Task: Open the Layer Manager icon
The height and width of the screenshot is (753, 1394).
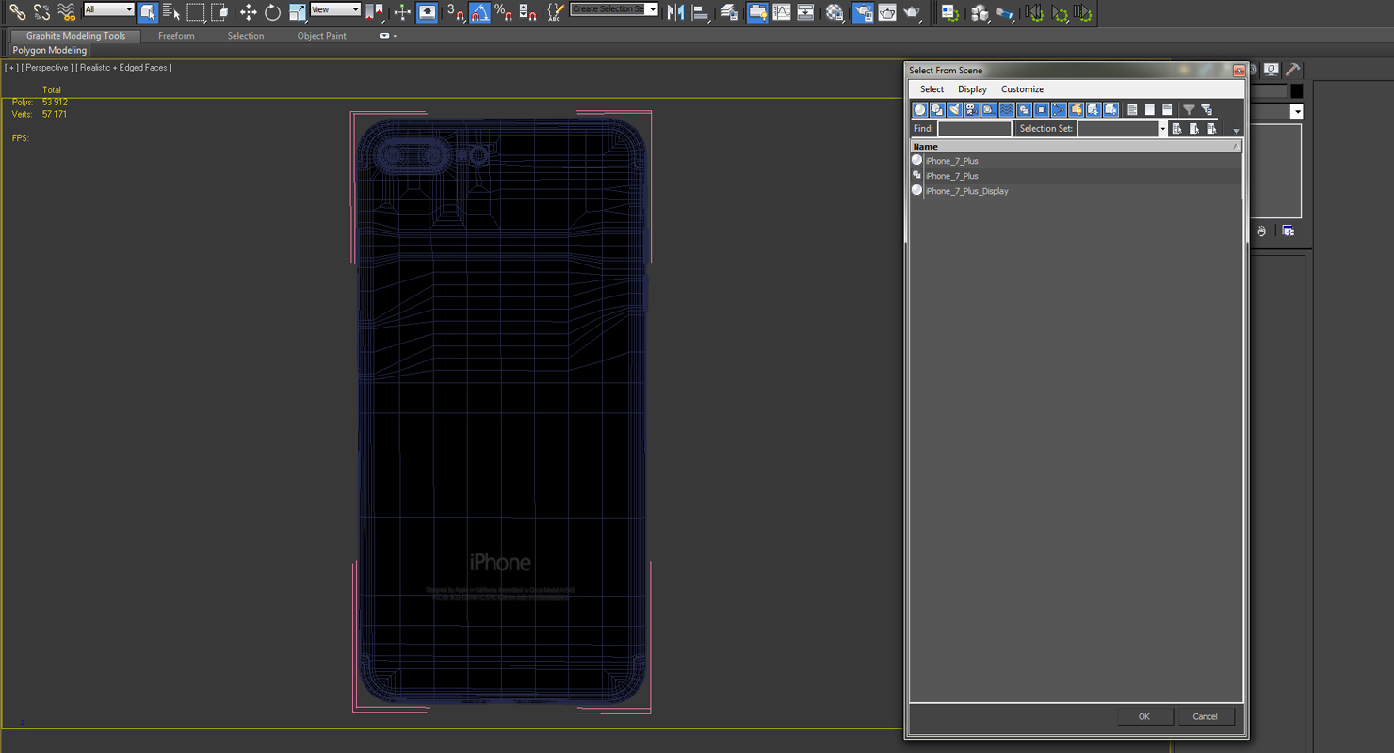Action: pos(729,12)
